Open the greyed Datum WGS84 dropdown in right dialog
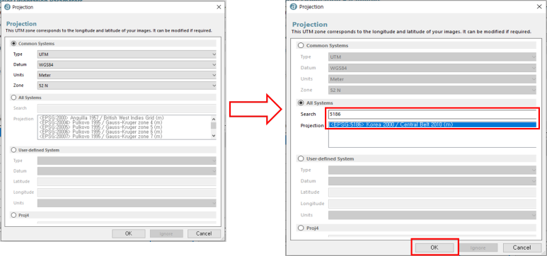The image size is (547, 256). point(432,68)
